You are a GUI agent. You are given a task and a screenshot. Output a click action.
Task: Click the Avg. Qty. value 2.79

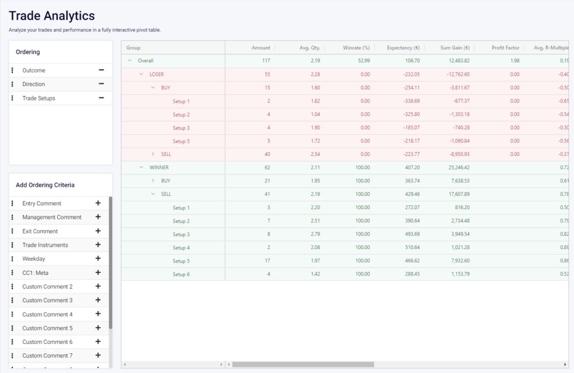point(315,234)
